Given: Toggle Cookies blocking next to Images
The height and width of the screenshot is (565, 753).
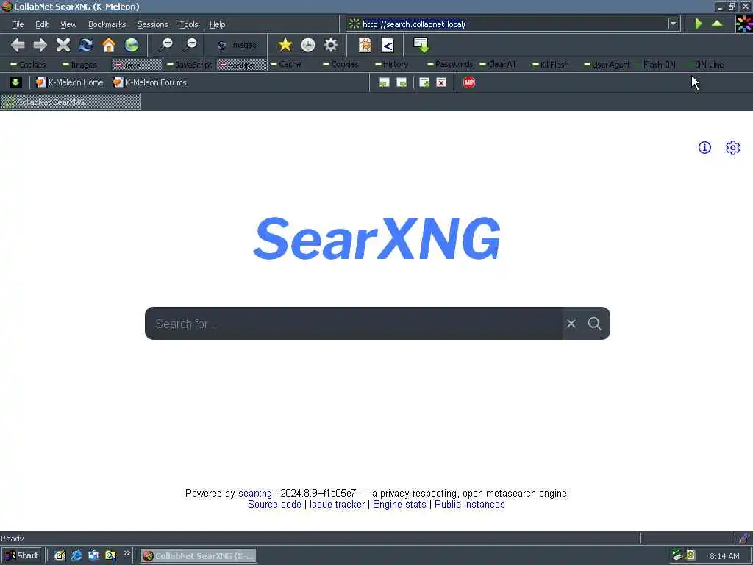Looking at the screenshot, I should pos(29,65).
